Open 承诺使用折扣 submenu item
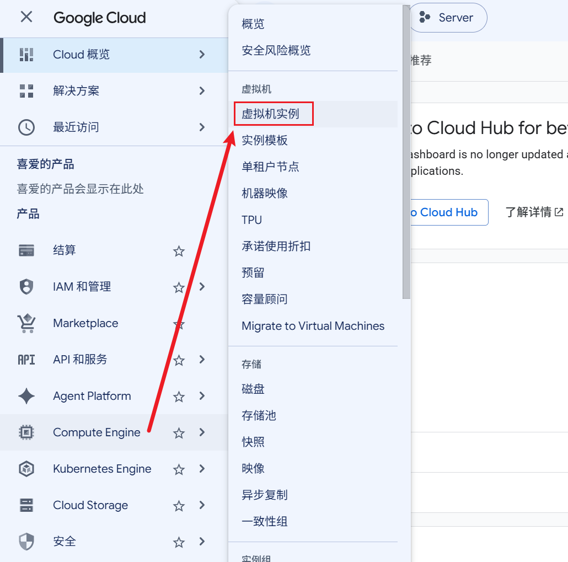 (x=313, y=247)
